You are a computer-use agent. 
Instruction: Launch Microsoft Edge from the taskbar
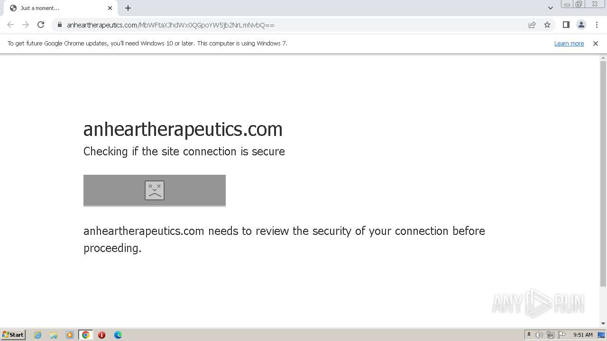[x=118, y=335]
